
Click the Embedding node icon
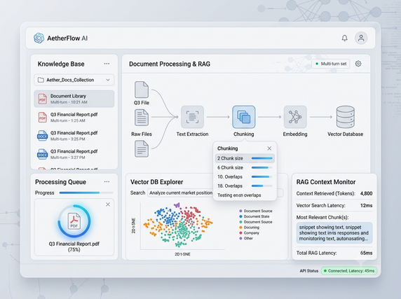pyautogui.click(x=295, y=117)
